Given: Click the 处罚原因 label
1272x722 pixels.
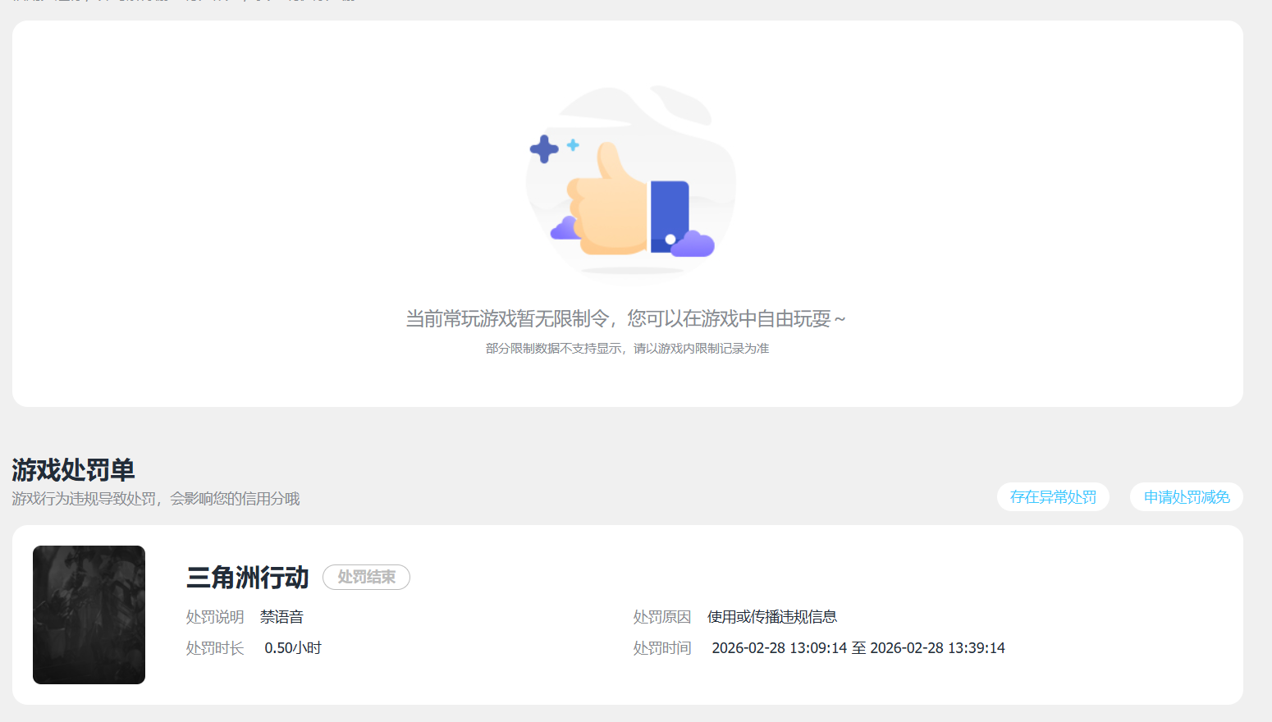Looking at the screenshot, I should pyautogui.click(x=662, y=617).
